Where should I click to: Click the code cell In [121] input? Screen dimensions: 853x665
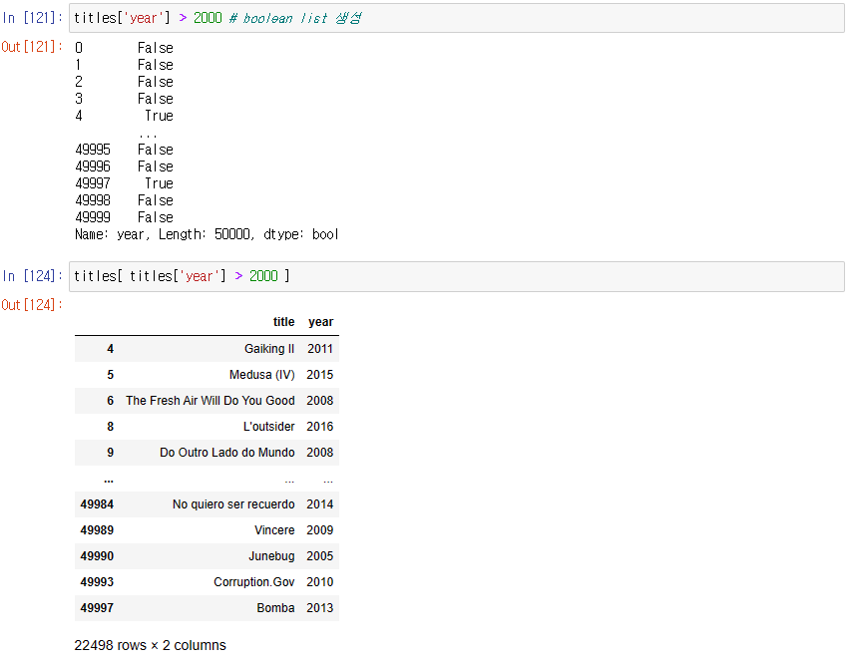[456, 18]
